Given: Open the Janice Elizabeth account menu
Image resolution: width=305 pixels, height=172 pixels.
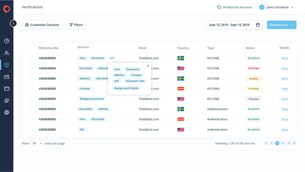Looking at the screenshot, I should pyautogui.click(x=276, y=7).
